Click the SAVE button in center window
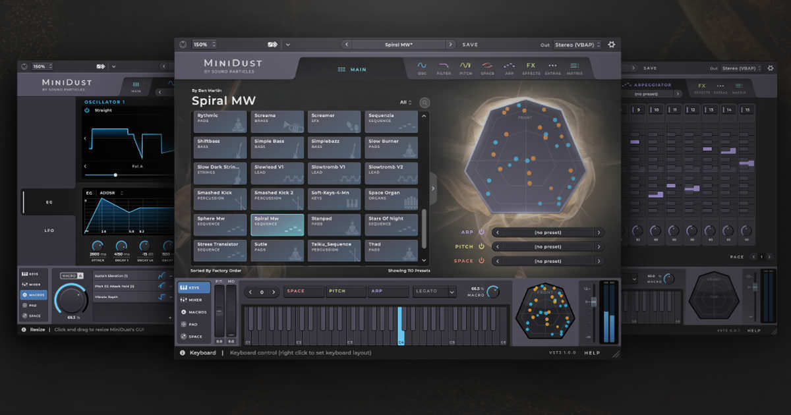Viewport: 791px width, 415px height. coord(470,45)
